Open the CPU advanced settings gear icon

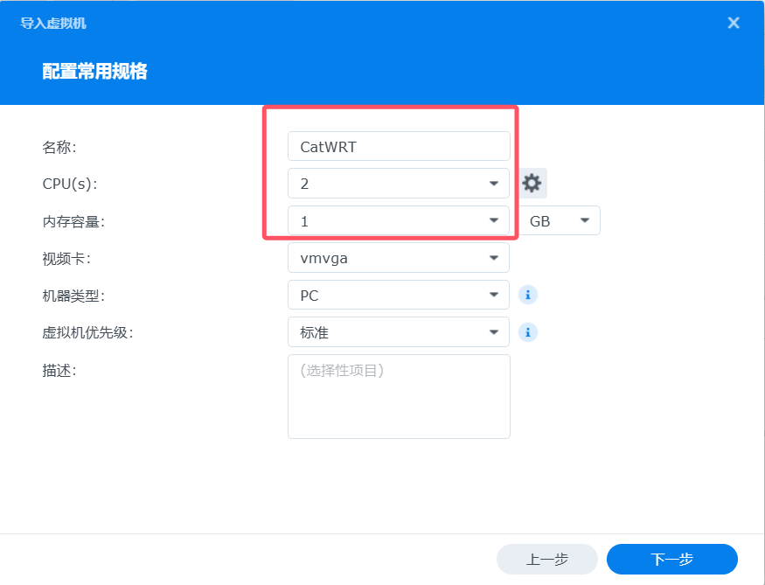530,183
